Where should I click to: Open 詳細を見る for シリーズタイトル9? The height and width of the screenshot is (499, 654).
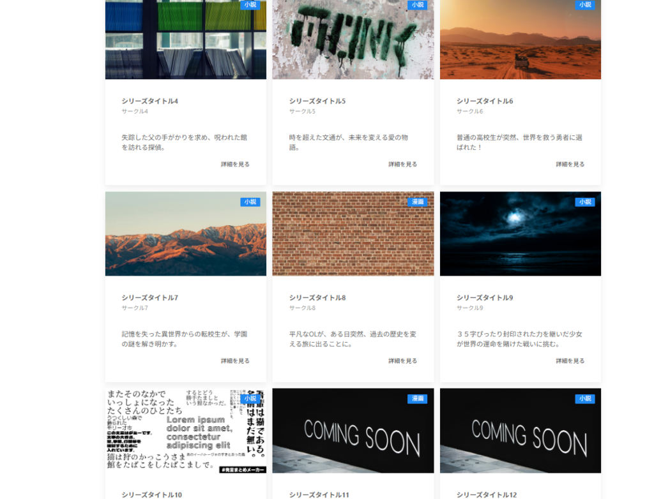tap(570, 361)
